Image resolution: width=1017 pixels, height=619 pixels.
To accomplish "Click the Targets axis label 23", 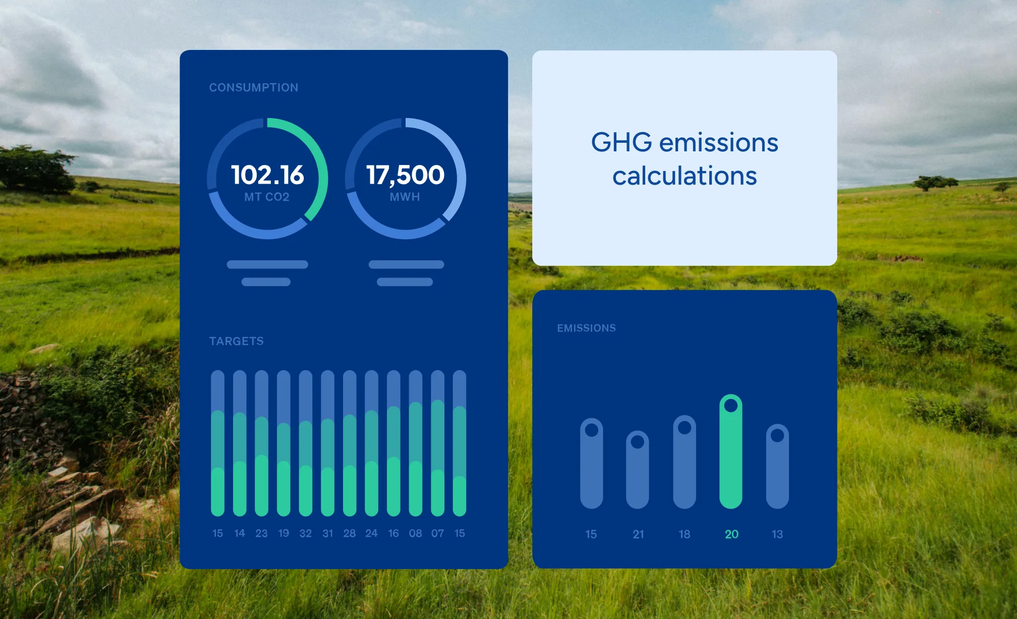I will tap(261, 534).
